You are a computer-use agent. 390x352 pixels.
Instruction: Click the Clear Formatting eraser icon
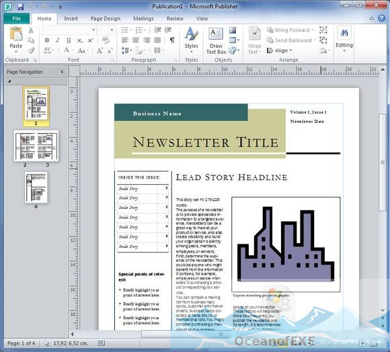[106, 40]
